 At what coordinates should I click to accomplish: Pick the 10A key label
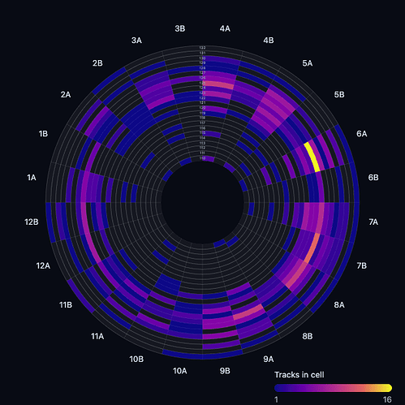(180, 371)
